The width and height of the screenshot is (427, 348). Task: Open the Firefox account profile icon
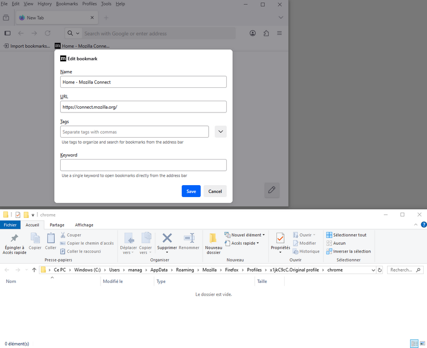pos(253,33)
